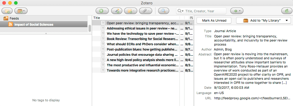Click the Type field value Journal Article
The image size is (293, 106).
[x=225, y=31]
